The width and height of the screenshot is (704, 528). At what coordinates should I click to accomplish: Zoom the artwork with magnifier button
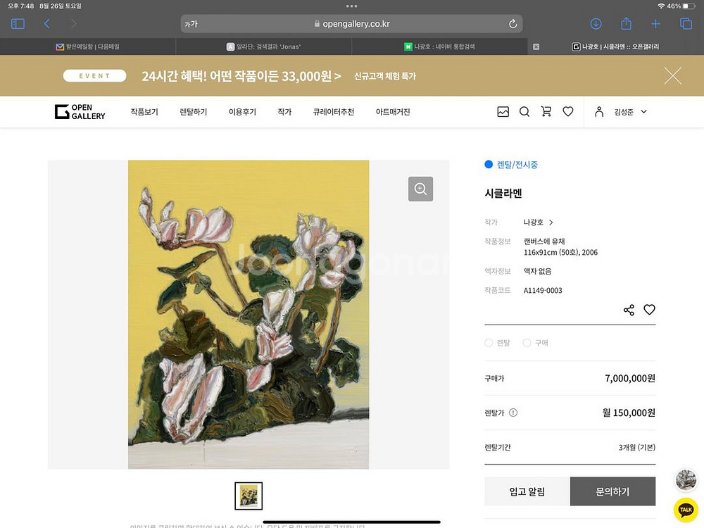pos(421,189)
